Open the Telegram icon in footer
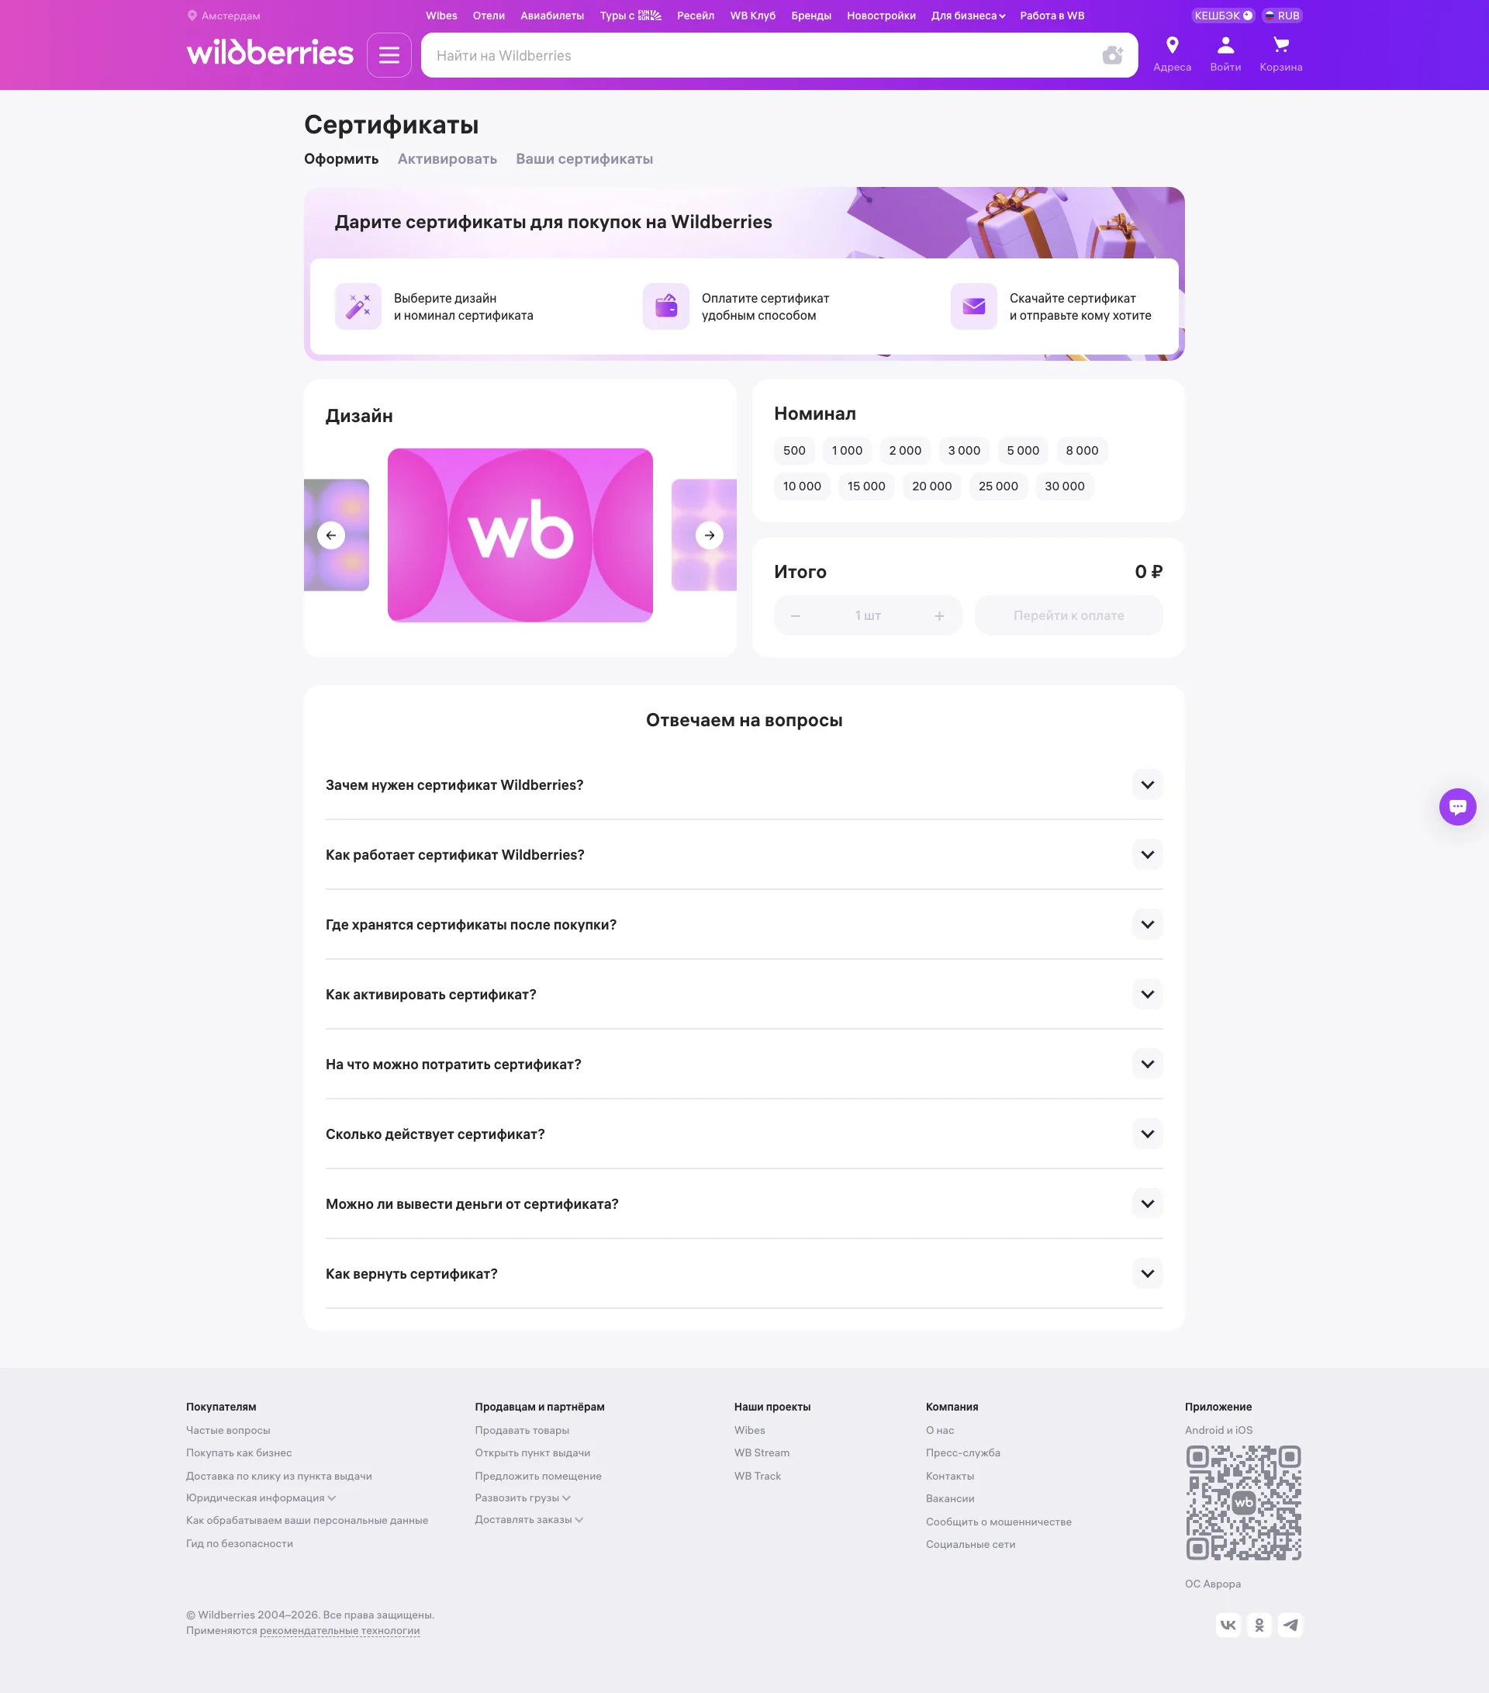This screenshot has height=1693, width=1489. click(1290, 1625)
